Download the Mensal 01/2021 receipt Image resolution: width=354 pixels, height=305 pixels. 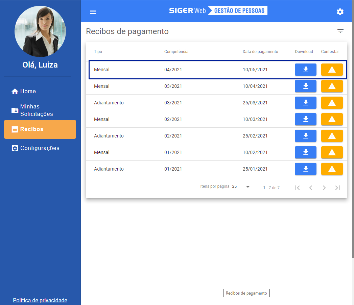pyautogui.click(x=305, y=152)
